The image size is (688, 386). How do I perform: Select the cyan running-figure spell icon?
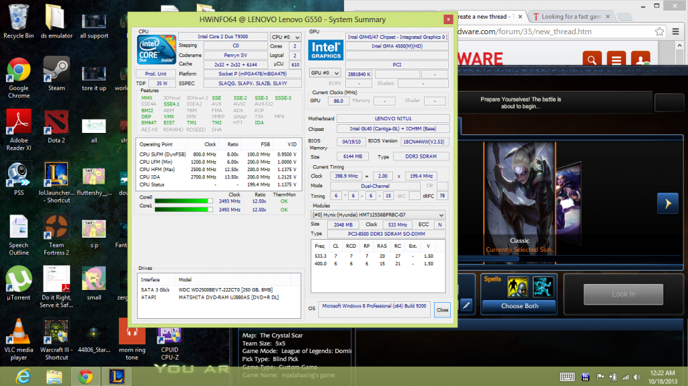(543, 287)
